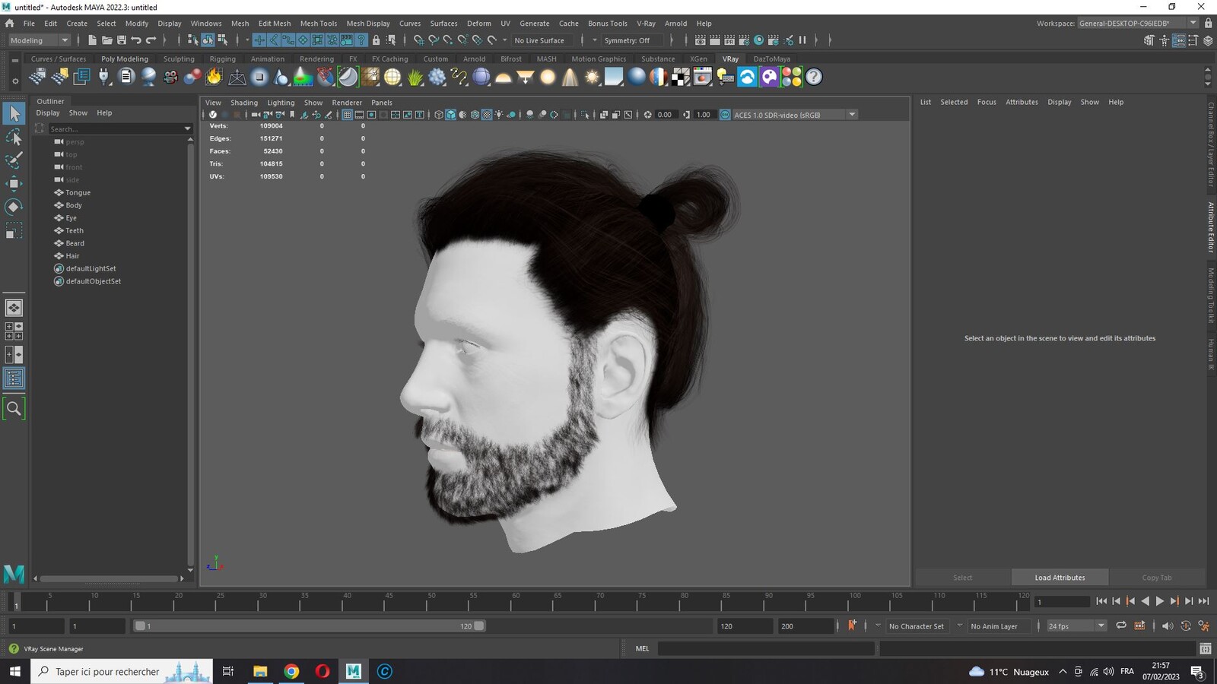Expand the 24 fps frame rate dropdown
The height and width of the screenshot is (684, 1217).
[x=1076, y=626]
